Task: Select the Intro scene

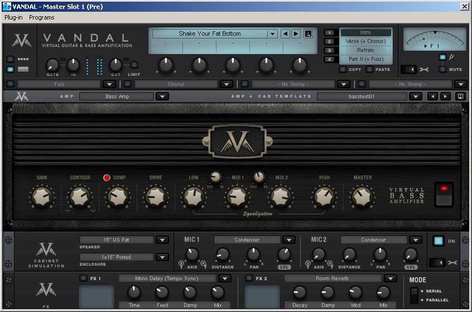Action: point(366,32)
